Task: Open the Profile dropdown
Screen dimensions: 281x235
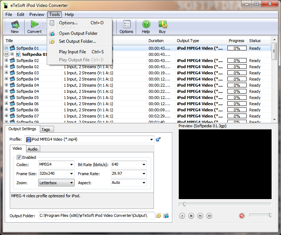Action: click(151, 140)
